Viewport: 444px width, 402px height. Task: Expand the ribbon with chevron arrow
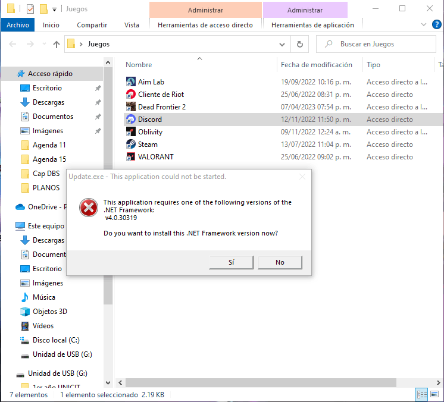coord(424,24)
